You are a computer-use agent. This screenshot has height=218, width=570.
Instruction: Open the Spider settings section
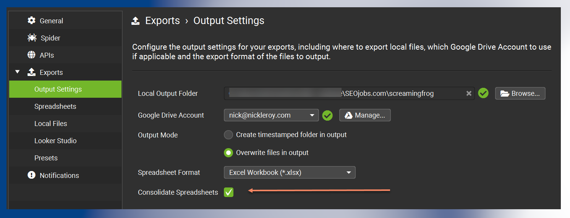click(65, 38)
